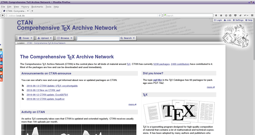Open the 2400 contributors link

pyautogui.click(x=180, y=64)
